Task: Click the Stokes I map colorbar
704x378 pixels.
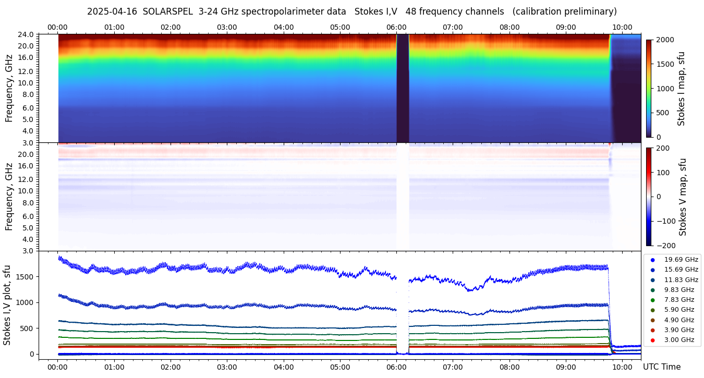Action: pos(649,88)
